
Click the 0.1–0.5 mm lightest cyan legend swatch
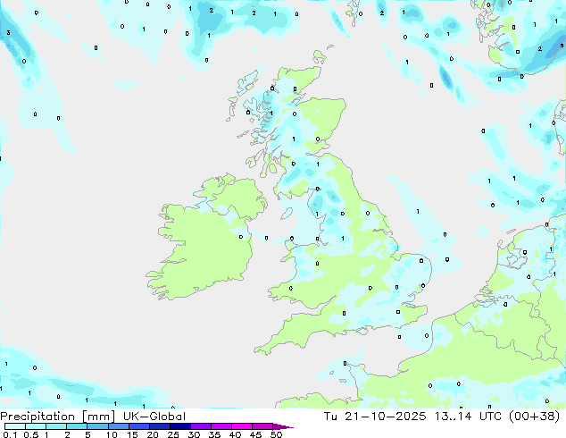(15, 426)
